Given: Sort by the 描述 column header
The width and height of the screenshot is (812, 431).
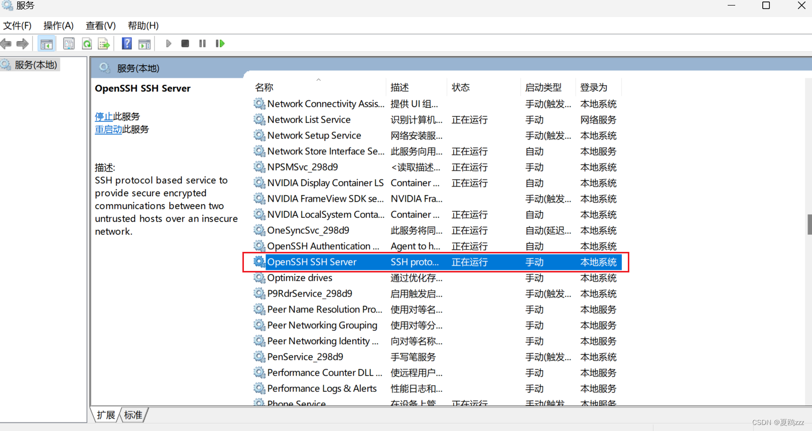Looking at the screenshot, I should (417, 87).
